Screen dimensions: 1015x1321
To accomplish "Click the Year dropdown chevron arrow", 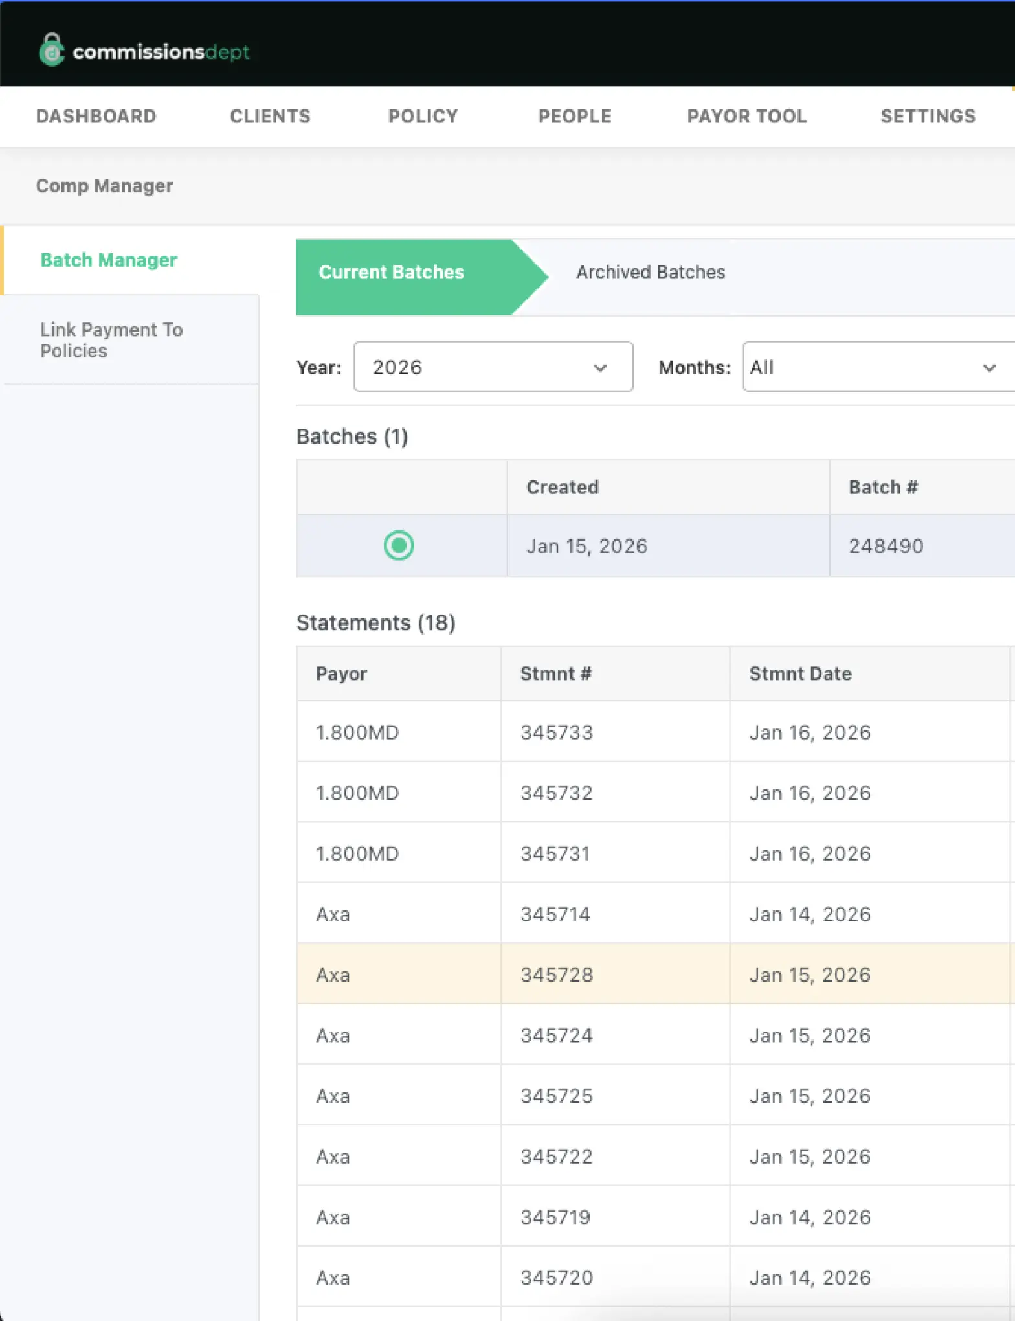I will tap(600, 368).
